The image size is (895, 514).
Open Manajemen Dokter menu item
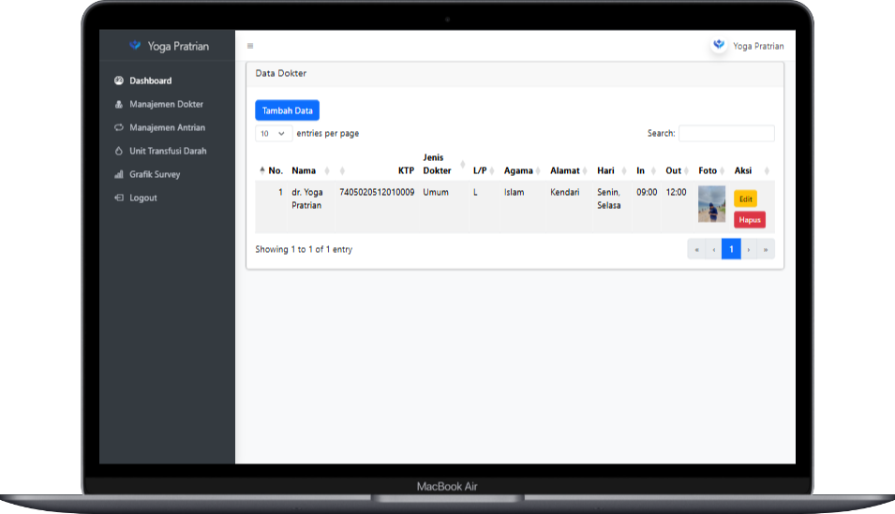click(166, 104)
